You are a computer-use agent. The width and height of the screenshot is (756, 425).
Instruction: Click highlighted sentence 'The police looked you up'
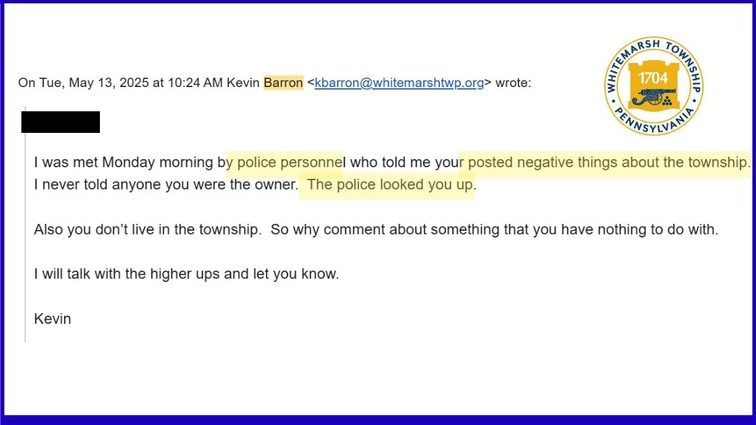tap(389, 185)
